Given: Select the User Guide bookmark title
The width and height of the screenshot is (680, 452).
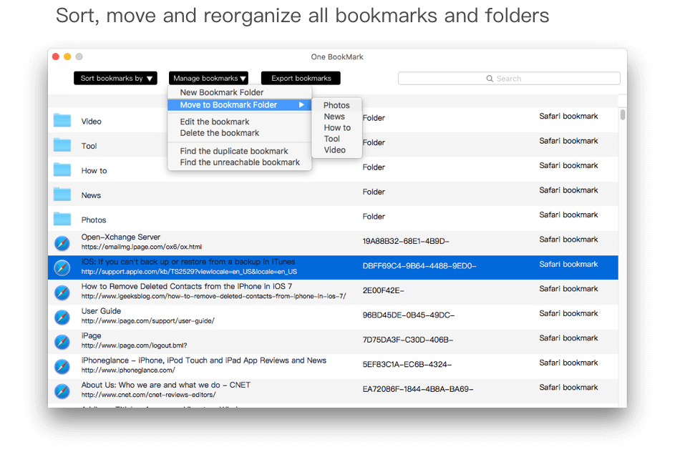Looking at the screenshot, I should coord(101,311).
